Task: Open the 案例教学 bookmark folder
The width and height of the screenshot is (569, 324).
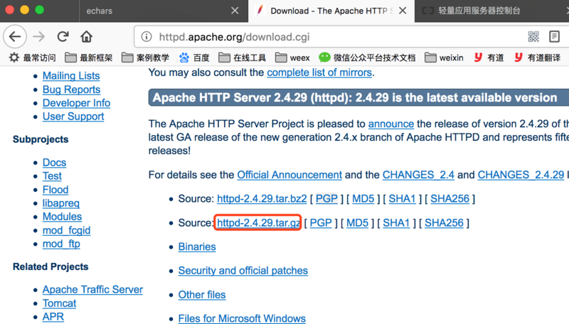Action: coord(145,58)
